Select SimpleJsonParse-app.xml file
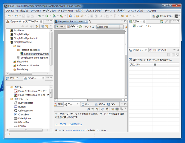The width and height of the screenshot is (185, 143). tap(35, 58)
